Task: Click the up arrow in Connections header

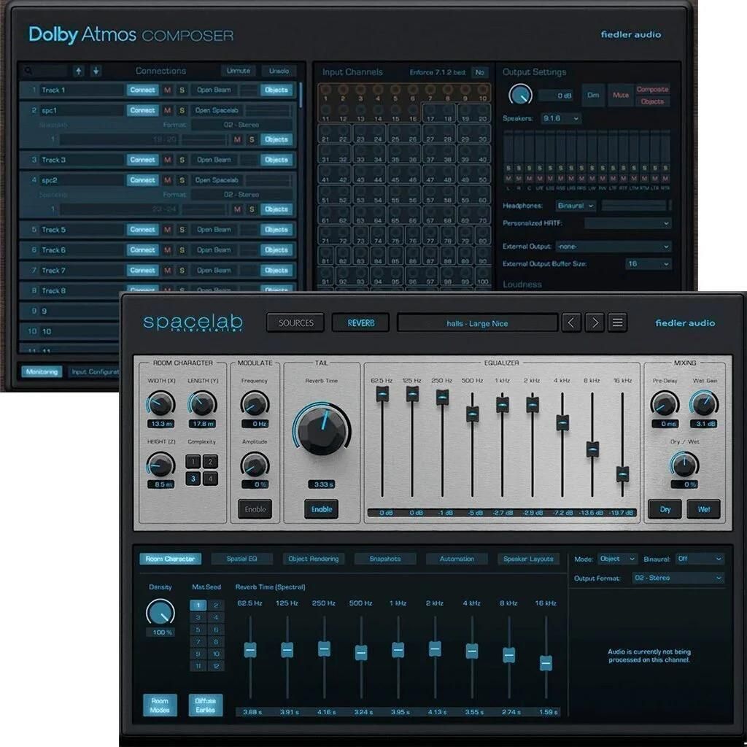Action: click(x=79, y=71)
